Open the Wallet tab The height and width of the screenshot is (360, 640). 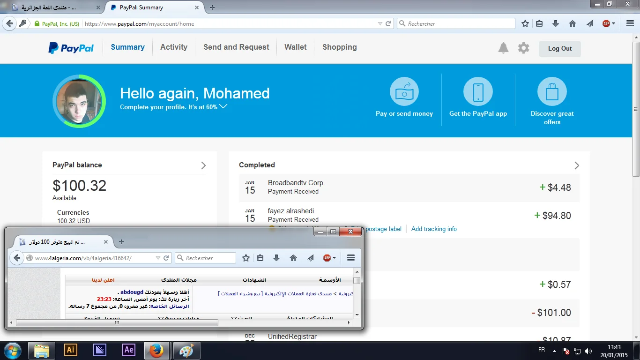[295, 47]
